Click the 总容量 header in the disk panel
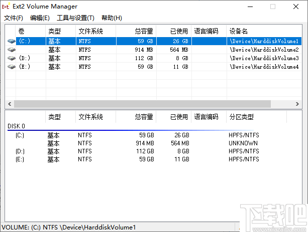Screen dimensions: 308x232 click(x=136, y=117)
